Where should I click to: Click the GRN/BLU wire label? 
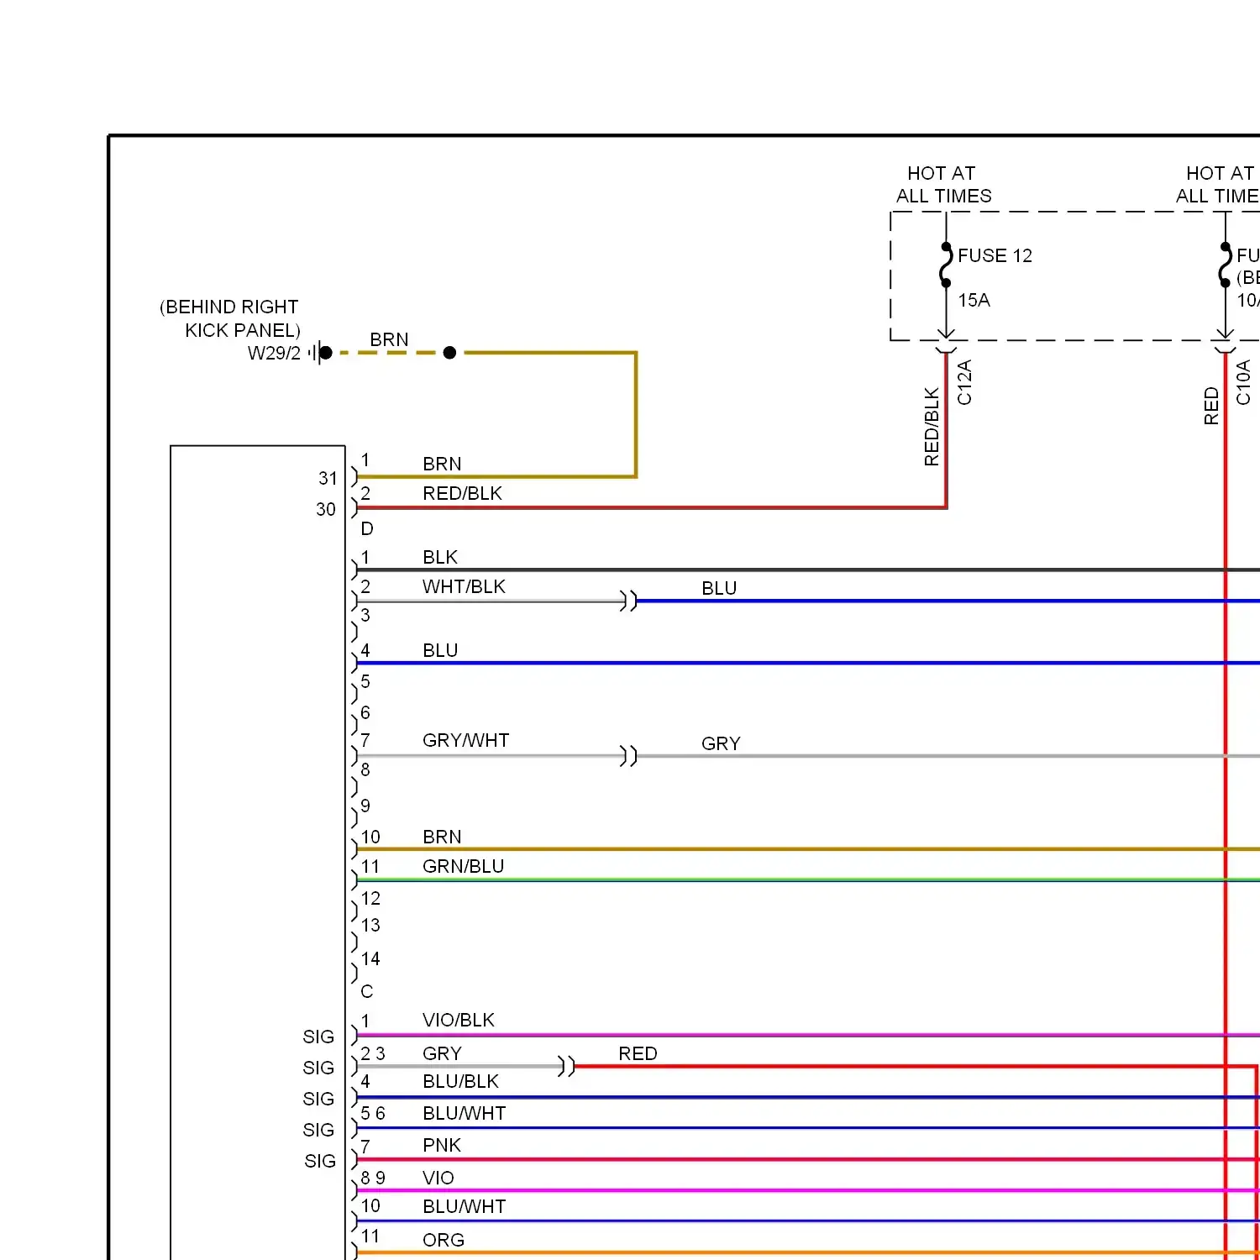click(x=463, y=866)
